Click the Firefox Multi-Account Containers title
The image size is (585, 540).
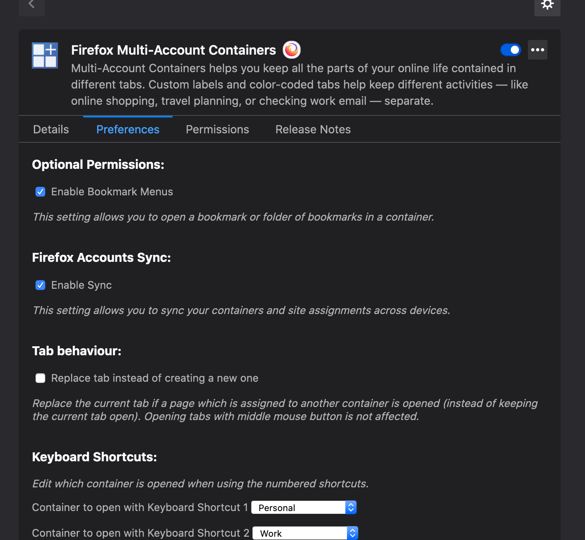[173, 50]
